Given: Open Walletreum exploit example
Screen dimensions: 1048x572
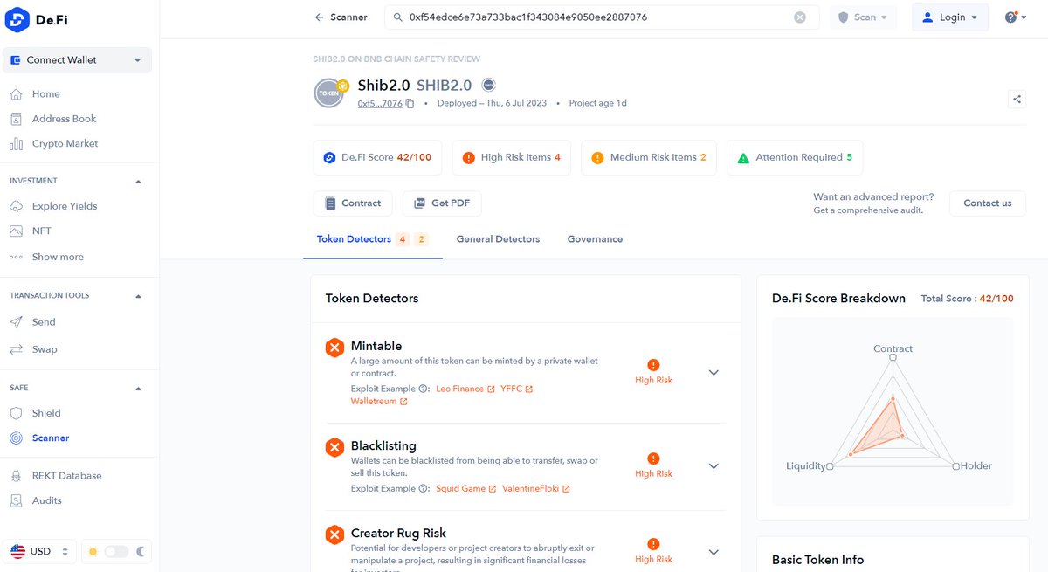Looking at the screenshot, I should pyautogui.click(x=379, y=402).
